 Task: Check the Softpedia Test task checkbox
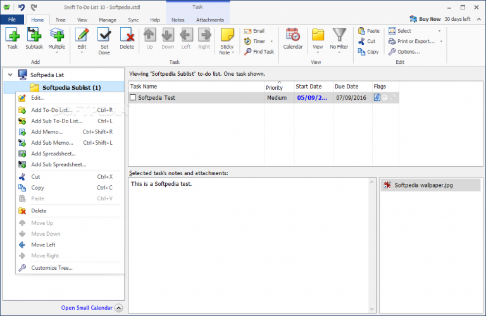(x=133, y=97)
